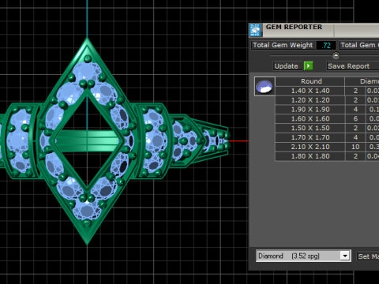Screen dimensions: 379x284
Task: Click the Save Report button
Action: point(349,66)
